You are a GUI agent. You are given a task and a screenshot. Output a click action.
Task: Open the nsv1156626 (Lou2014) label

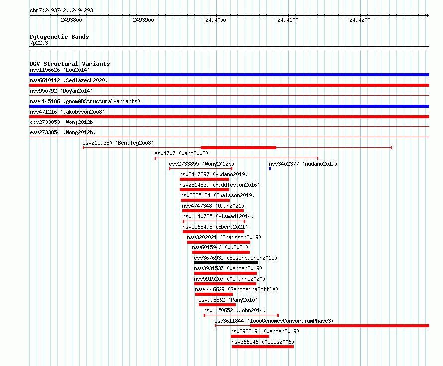(60, 70)
